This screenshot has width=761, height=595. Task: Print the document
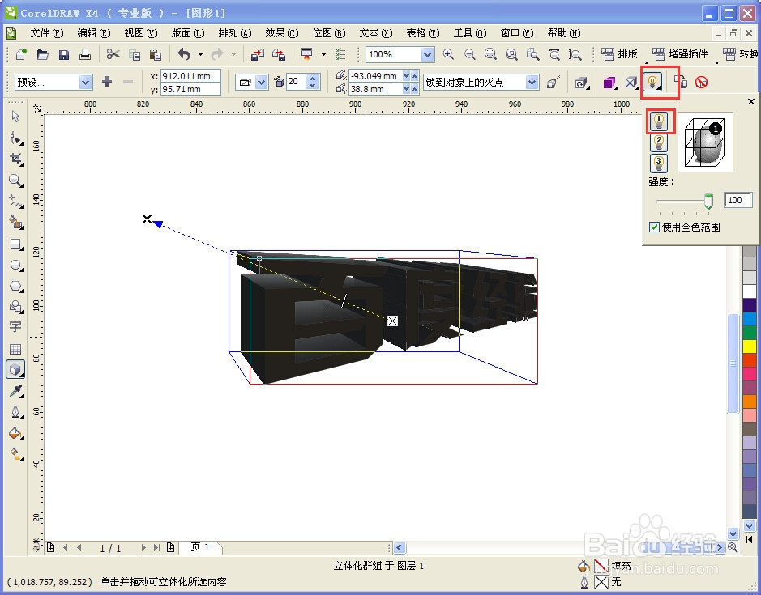[x=85, y=54]
